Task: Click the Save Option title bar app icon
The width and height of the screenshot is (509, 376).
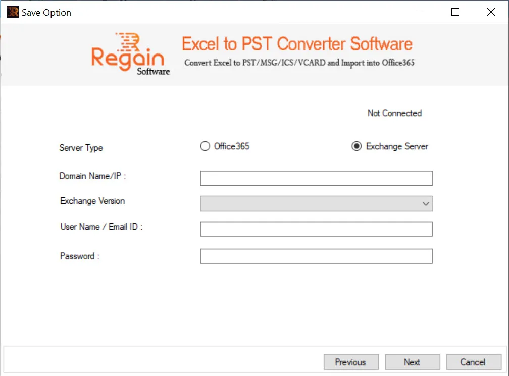Action: [x=13, y=12]
